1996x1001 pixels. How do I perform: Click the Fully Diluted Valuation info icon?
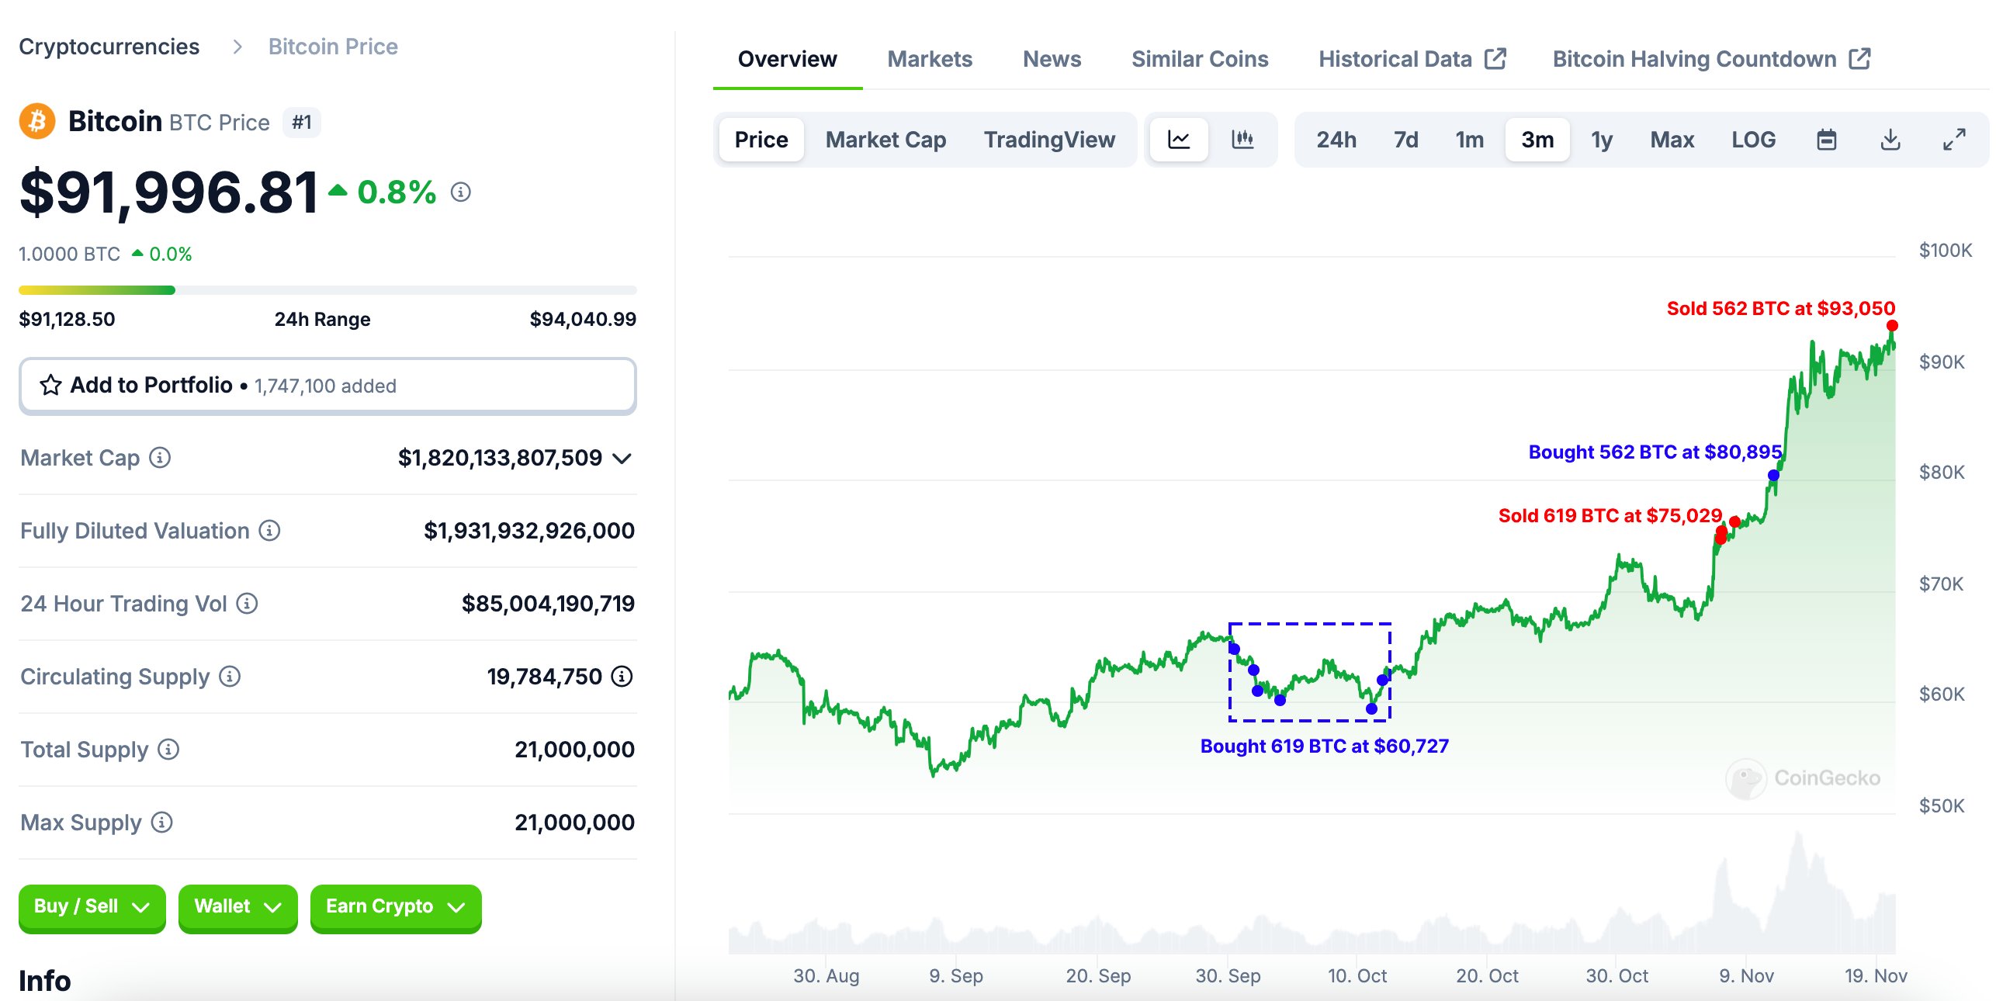coord(269,531)
